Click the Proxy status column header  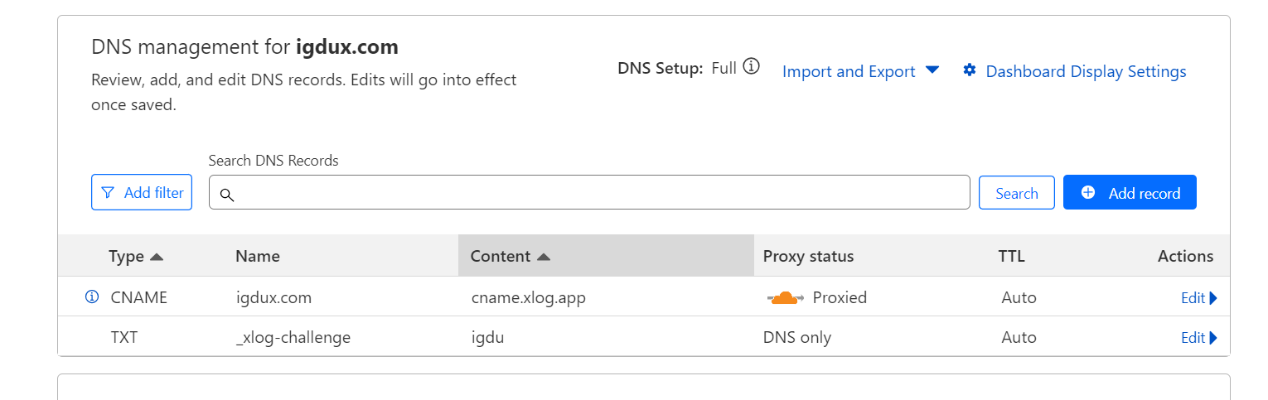click(x=808, y=256)
